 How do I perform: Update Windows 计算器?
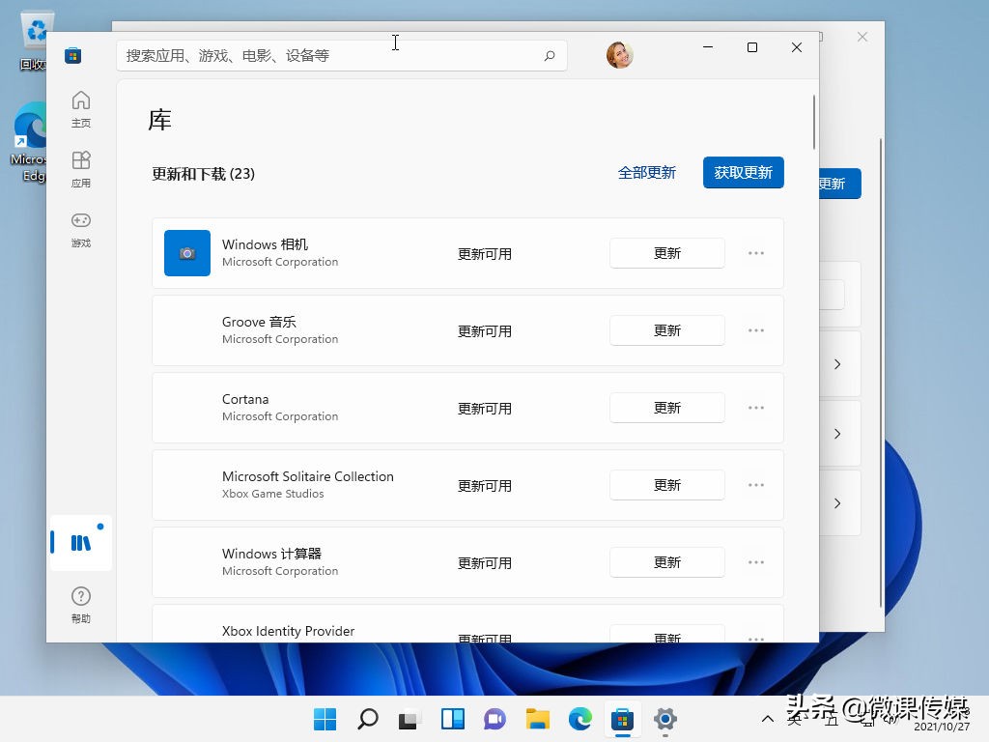666,561
